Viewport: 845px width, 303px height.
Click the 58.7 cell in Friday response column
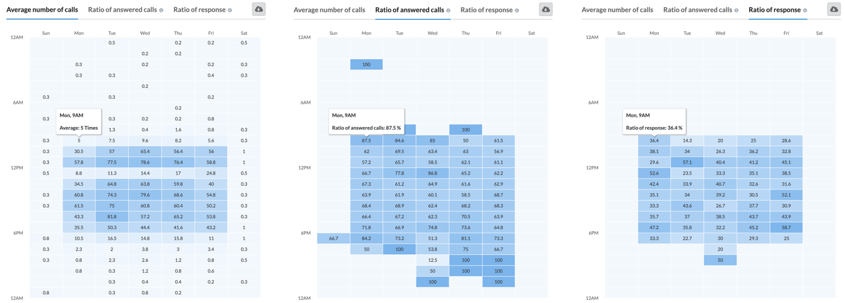point(786,228)
